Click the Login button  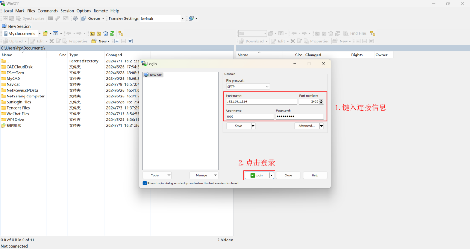click(257, 175)
